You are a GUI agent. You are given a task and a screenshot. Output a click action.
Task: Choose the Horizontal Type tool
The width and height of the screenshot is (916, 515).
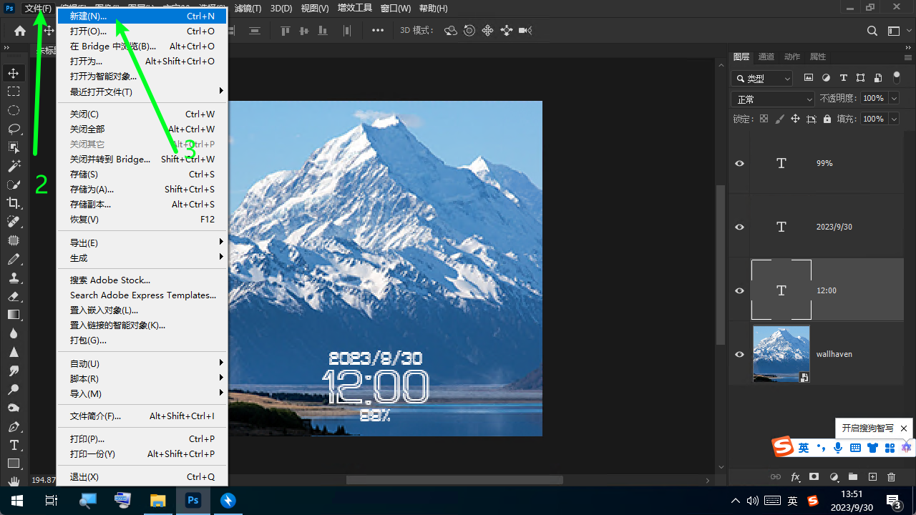(14, 445)
